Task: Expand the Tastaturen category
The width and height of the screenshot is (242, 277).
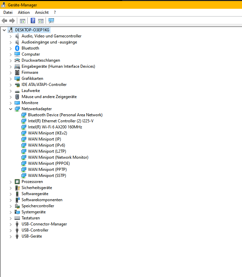Action: (10, 218)
